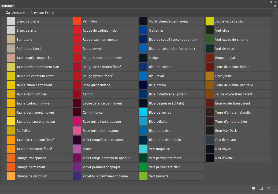Screen dimensions: 278x194
Task: Close the Nuancier panel
Action: [276, 2]
